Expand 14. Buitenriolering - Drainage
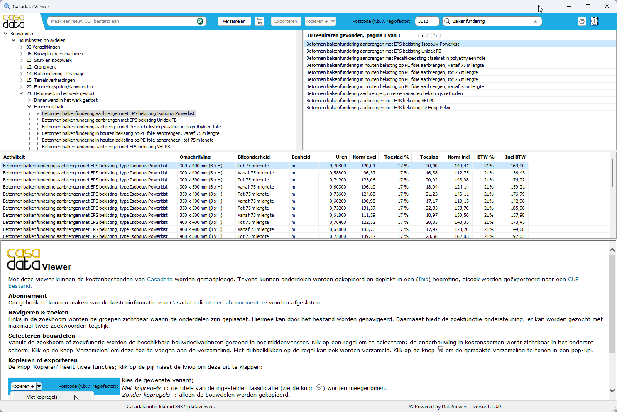This screenshot has width=617, height=412. 22,74
